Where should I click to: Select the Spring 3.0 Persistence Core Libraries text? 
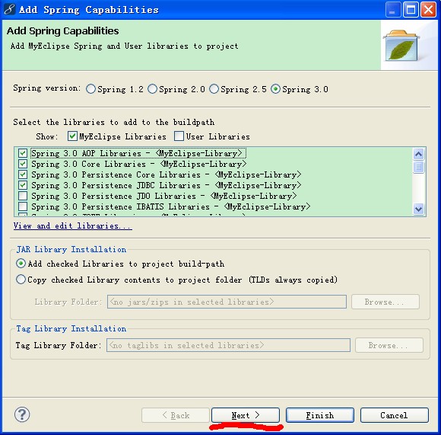(167, 174)
